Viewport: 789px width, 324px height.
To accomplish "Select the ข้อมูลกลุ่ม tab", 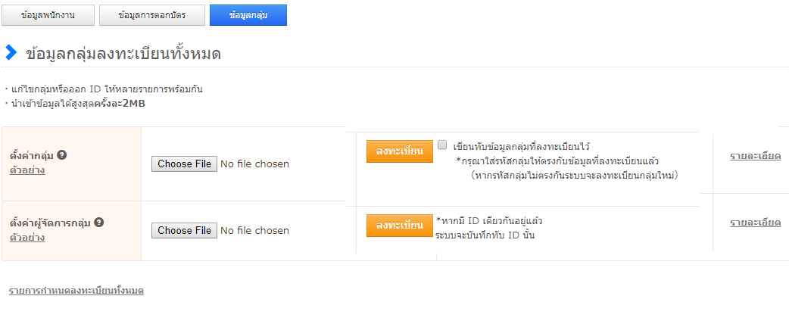I will (248, 14).
